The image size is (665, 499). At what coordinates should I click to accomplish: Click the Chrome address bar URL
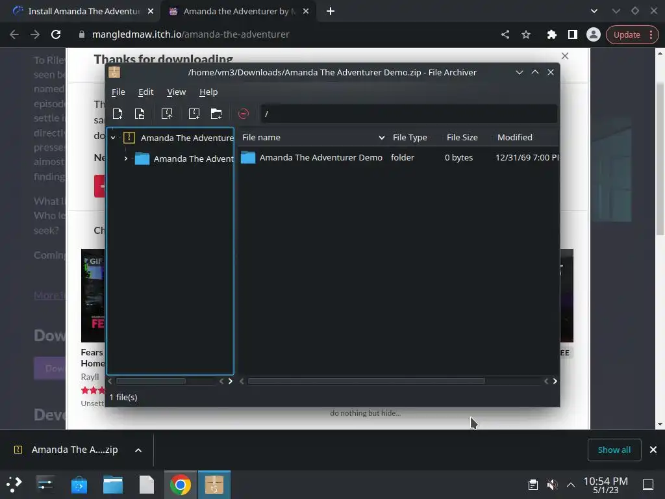(x=191, y=34)
